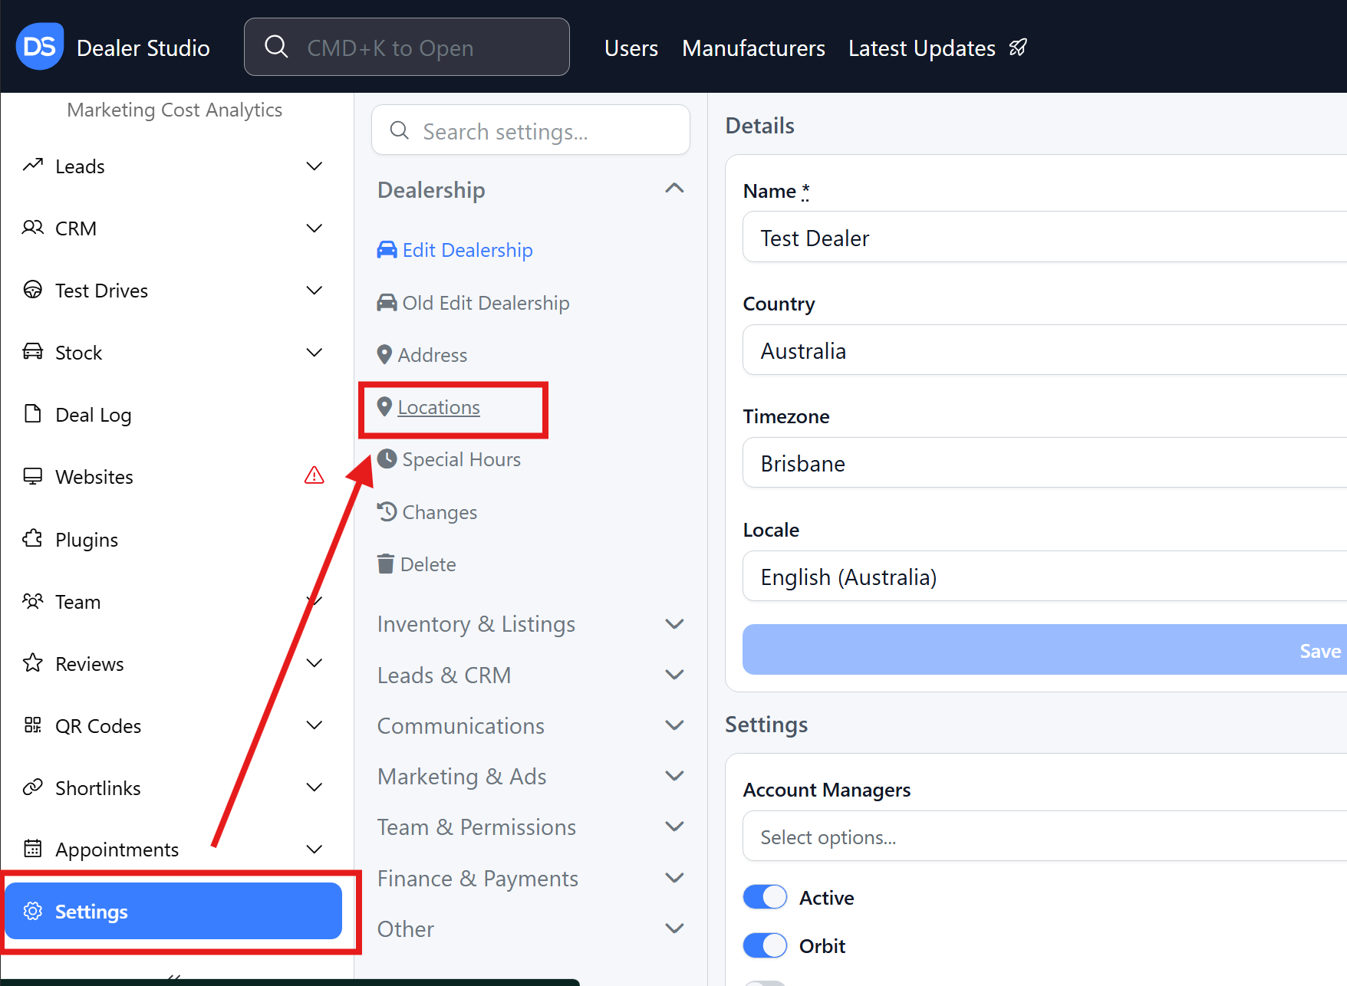
Task: Click the Deal Log document icon
Action: coord(33,414)
